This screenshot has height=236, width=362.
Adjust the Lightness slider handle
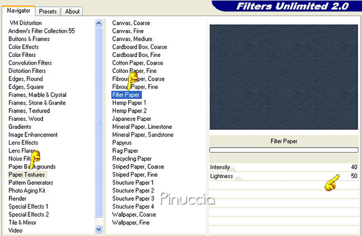coord(239,178)
